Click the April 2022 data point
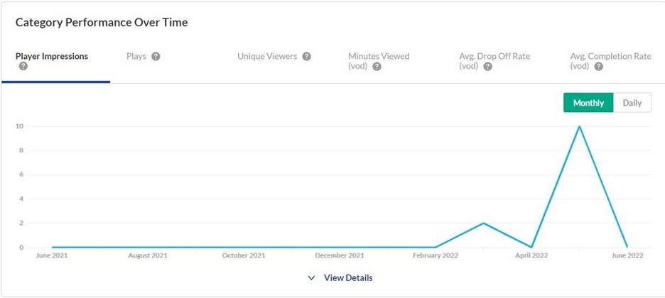This screenshot has width=665, height=298. tap(531, 247)
